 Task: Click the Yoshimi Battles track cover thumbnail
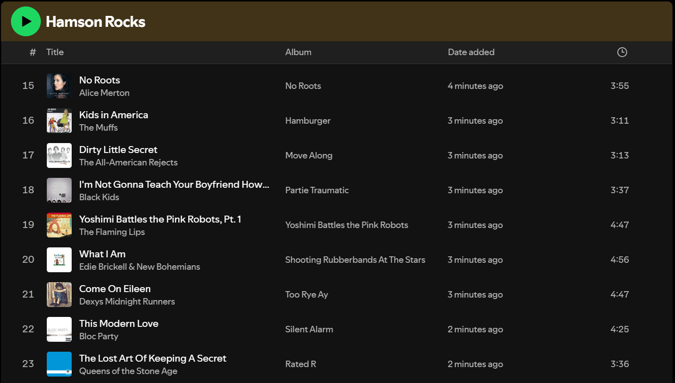click(59, 225)
